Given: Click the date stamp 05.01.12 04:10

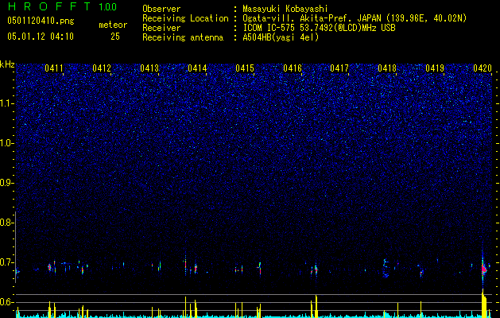Looking at the screenshot, I should pos(41,37).
